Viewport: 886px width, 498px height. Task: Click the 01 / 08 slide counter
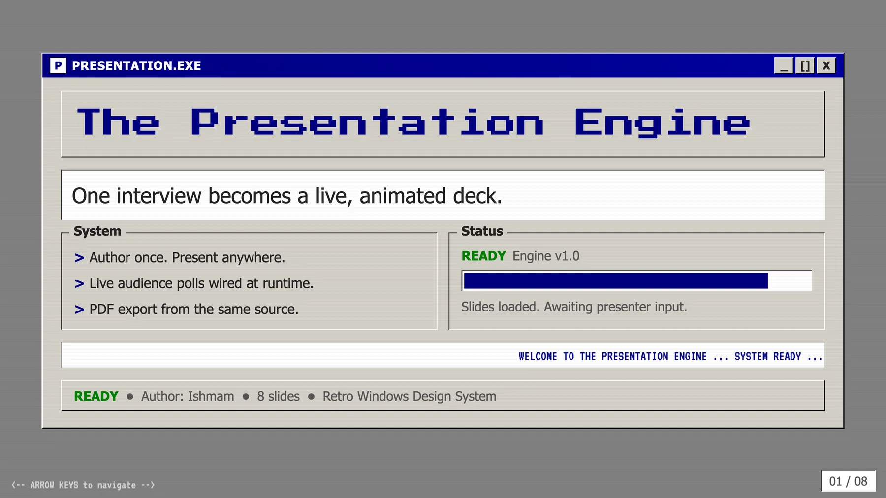click(848, 481)
